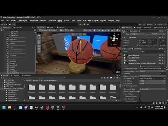This screenshot has width=168, height=126.
Task: Toggle the hidden packages visibility icon in Project
Action: (118, 78)
